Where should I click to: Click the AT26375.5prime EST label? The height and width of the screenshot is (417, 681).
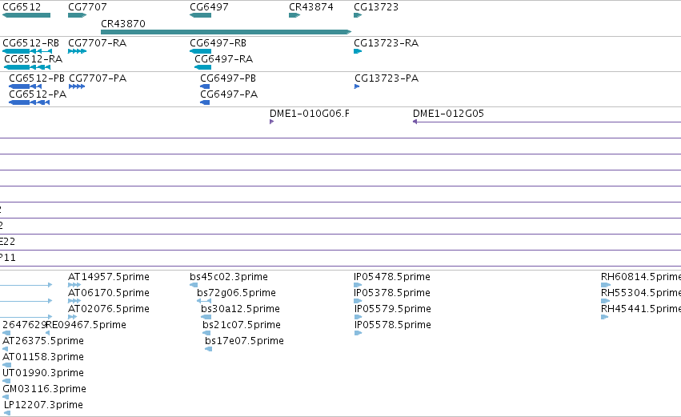click(43, 341)
